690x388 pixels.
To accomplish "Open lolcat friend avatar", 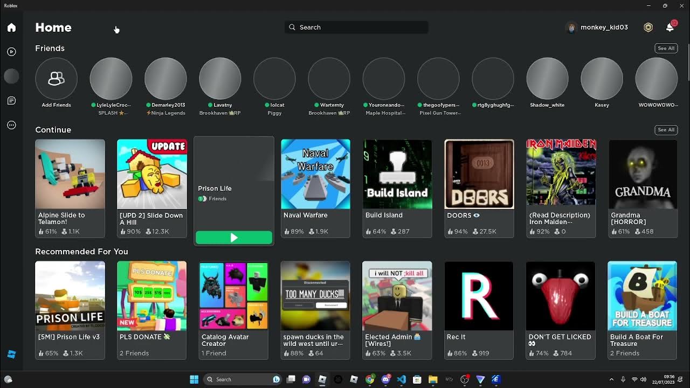I will pos(274,79).
